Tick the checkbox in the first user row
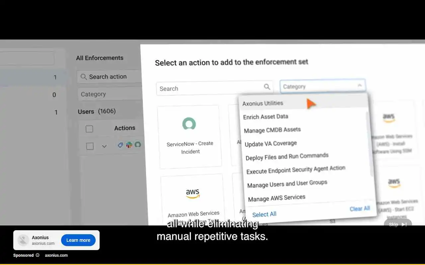The height and width of the screenshot is (265, 425). [x=90, y=146]
